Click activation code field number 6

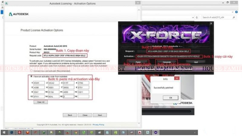54,87
